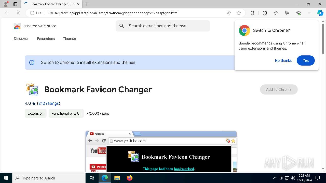Viewport: 326px width, 183px height.
Task: Open Settings and more menu
Action: [x=310, y=13]
